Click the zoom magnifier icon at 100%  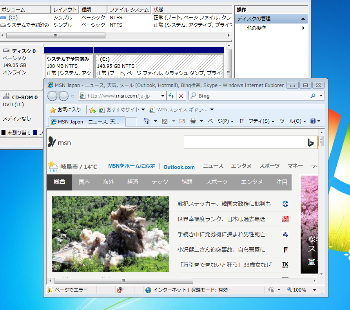click(290, 290)
